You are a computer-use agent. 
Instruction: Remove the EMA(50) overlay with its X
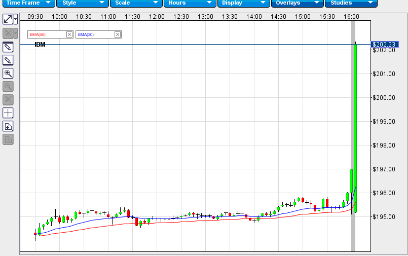coord(69,34)
